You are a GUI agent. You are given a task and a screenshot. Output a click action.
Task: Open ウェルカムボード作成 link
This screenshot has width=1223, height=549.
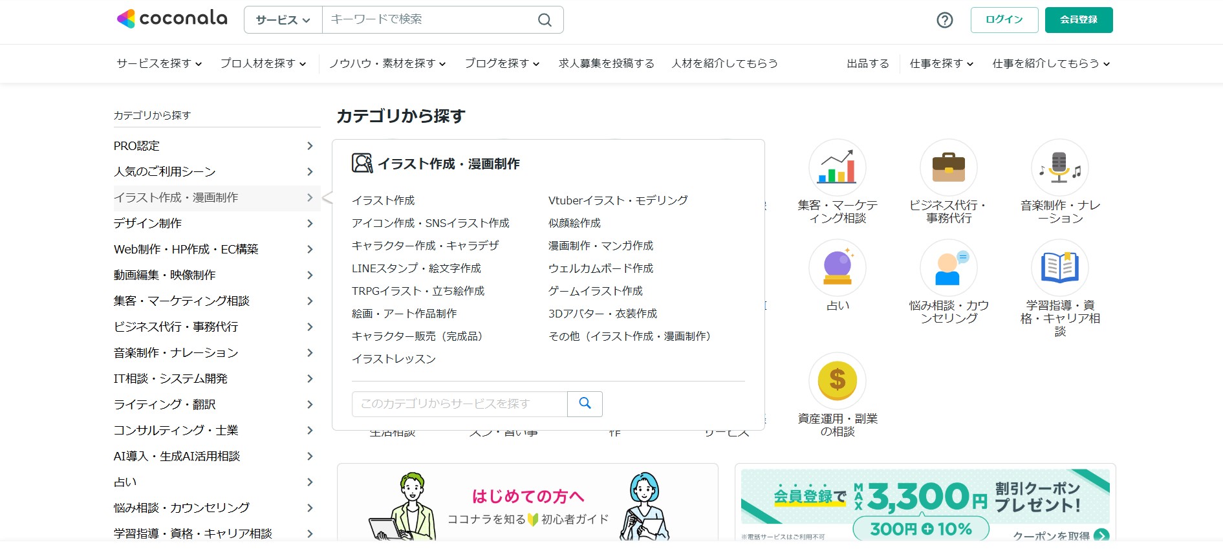pos(601,268)
